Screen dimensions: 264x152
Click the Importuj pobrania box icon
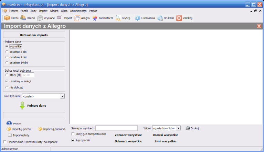40,129
